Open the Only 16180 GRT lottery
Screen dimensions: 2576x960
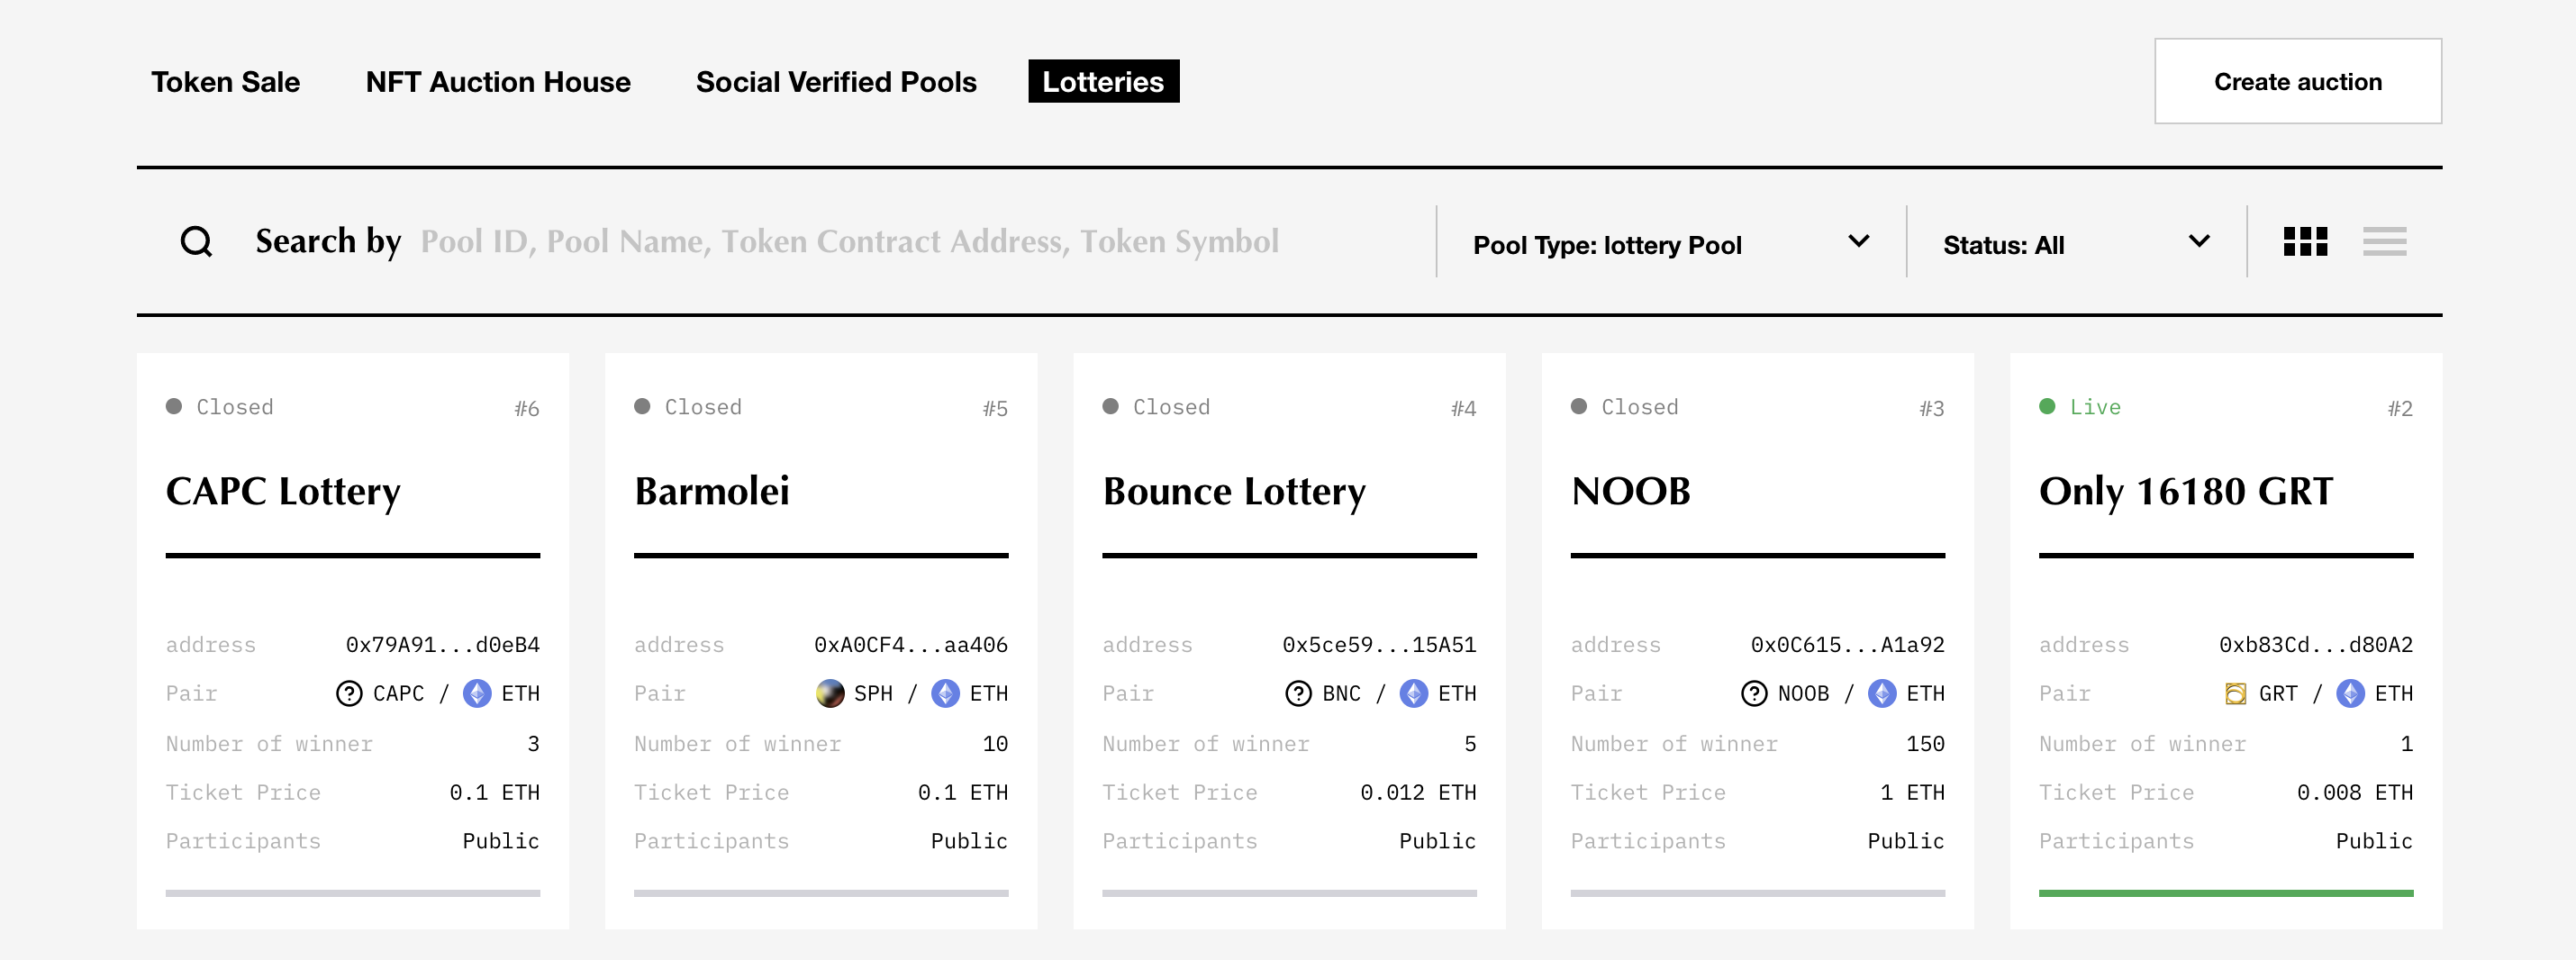point(2185,492)
